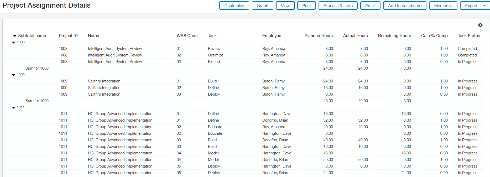Click Process & store button
This screenshot has width=490, height=177.
[338, 6]
